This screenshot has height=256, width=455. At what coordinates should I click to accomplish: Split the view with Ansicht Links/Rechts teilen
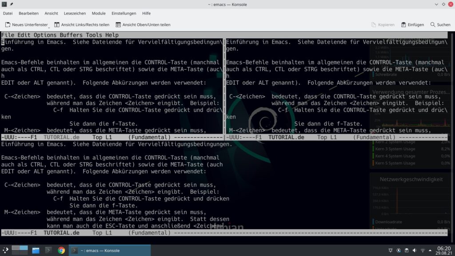coord(82,25)
